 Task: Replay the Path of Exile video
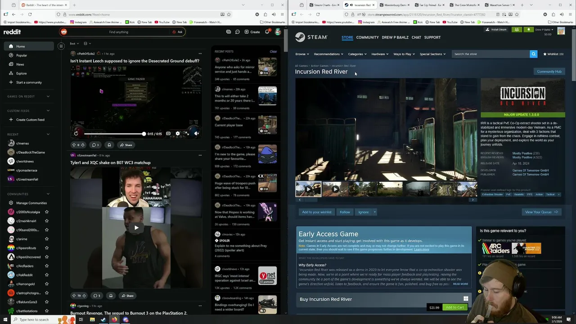tap(76, 134)
